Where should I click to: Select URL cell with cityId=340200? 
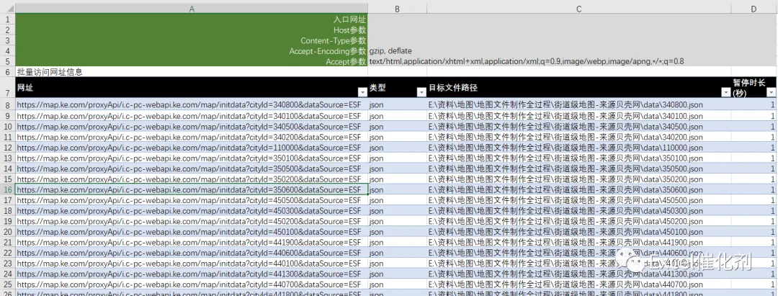(x=192, y=137)
